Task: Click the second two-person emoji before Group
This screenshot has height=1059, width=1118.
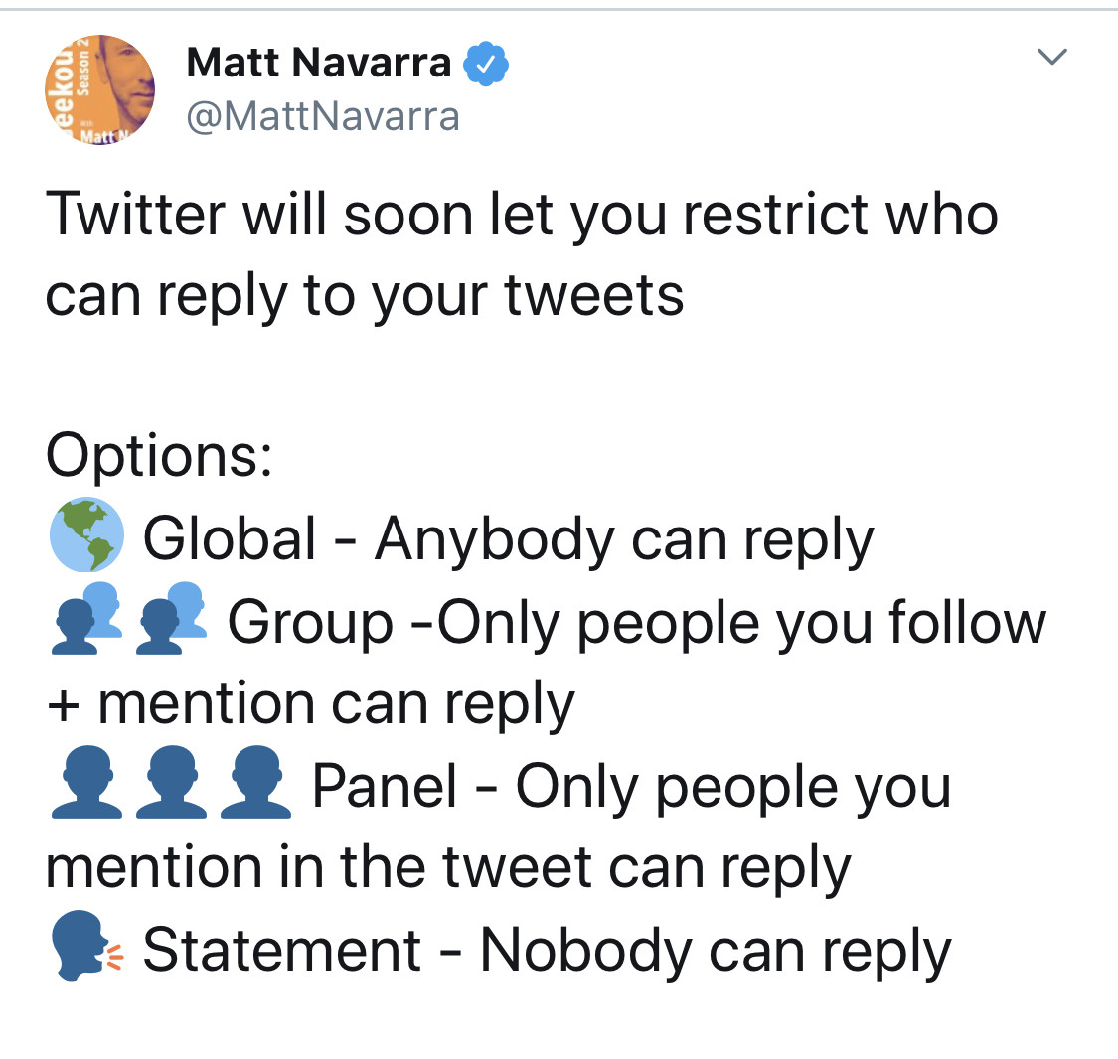Action: tap(171, 621)
